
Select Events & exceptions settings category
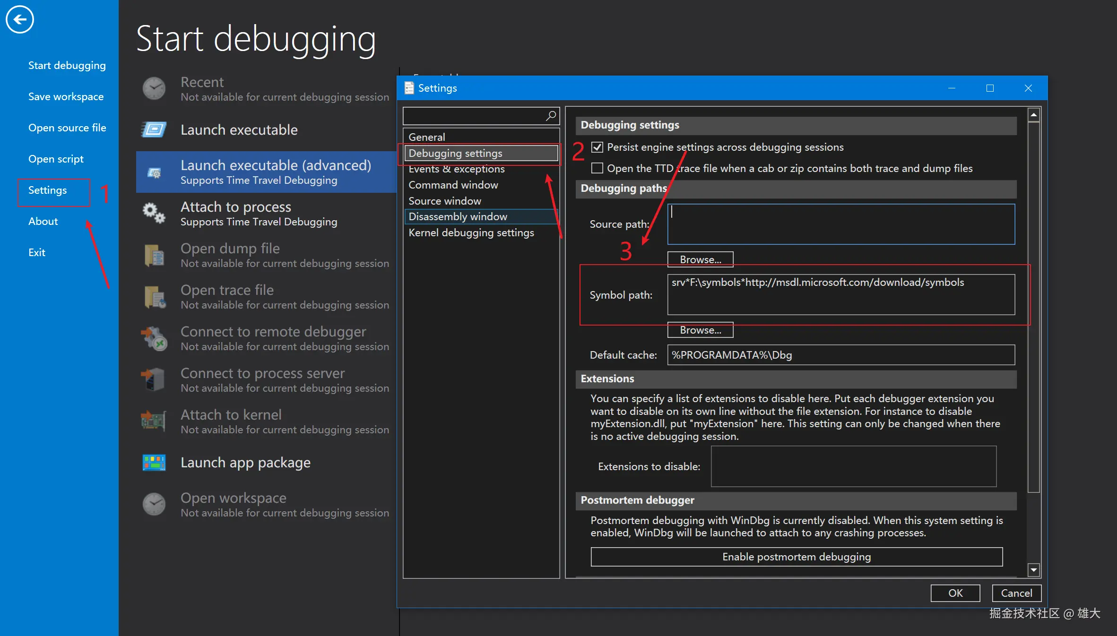456,169
